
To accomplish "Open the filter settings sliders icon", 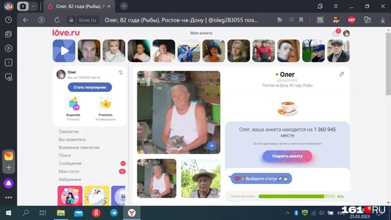I will (x=120, y=73).
